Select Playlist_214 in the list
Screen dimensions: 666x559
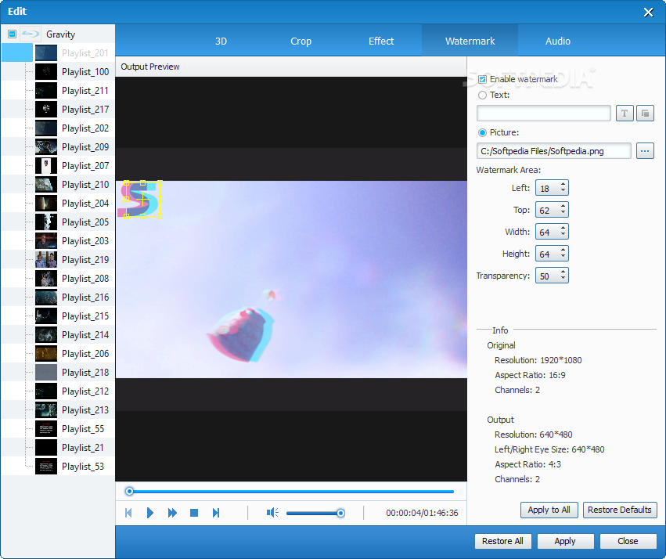[x=85, y=335]
